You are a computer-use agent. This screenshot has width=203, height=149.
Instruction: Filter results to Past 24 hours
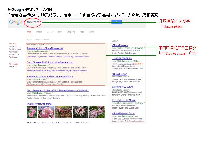(x=15, y=49)
